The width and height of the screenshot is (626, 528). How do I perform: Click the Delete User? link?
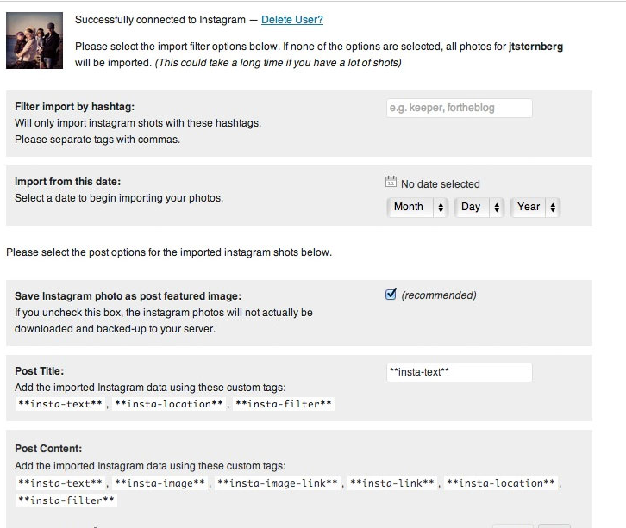291,20
